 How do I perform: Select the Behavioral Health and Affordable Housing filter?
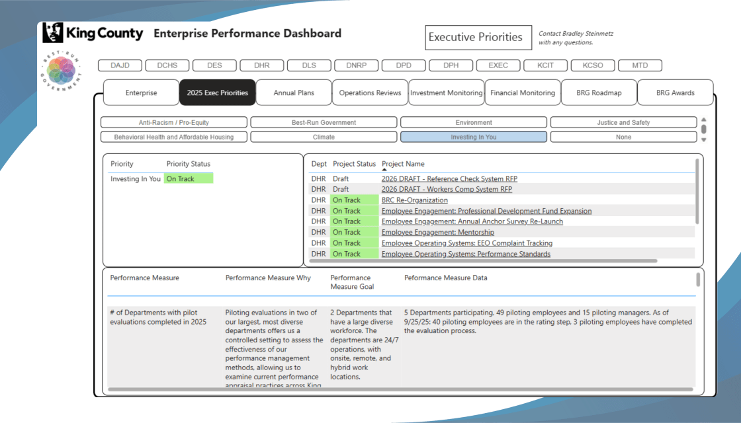point(173,137)
